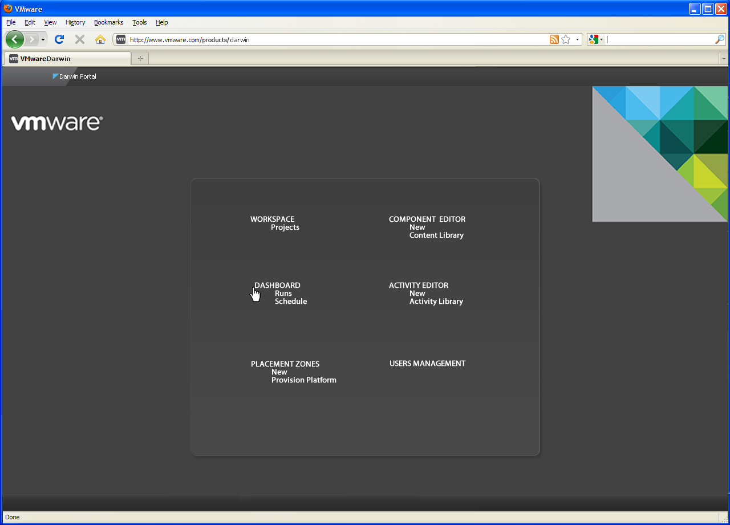Open the back/forward history dropdown arrow
This screenshot has height=525, width=730.
[43, 40]
